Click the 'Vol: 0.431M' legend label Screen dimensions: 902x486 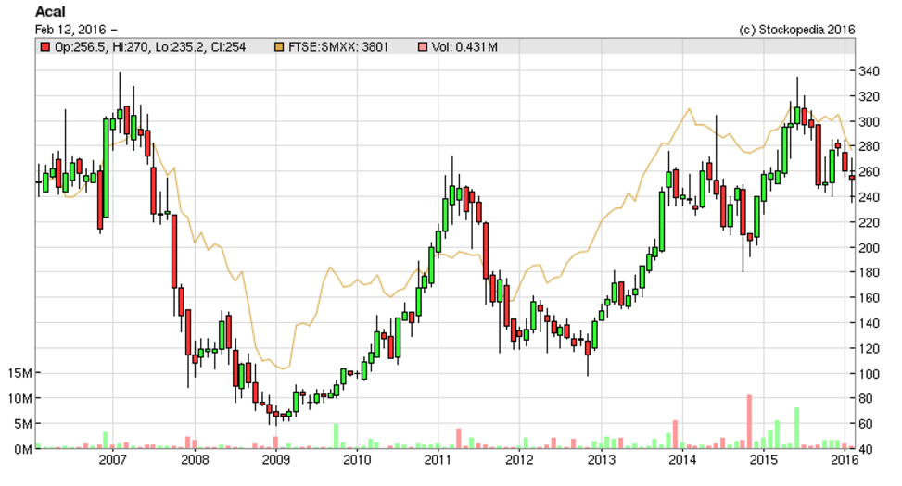pyautogui.click(x=464, y=47)
